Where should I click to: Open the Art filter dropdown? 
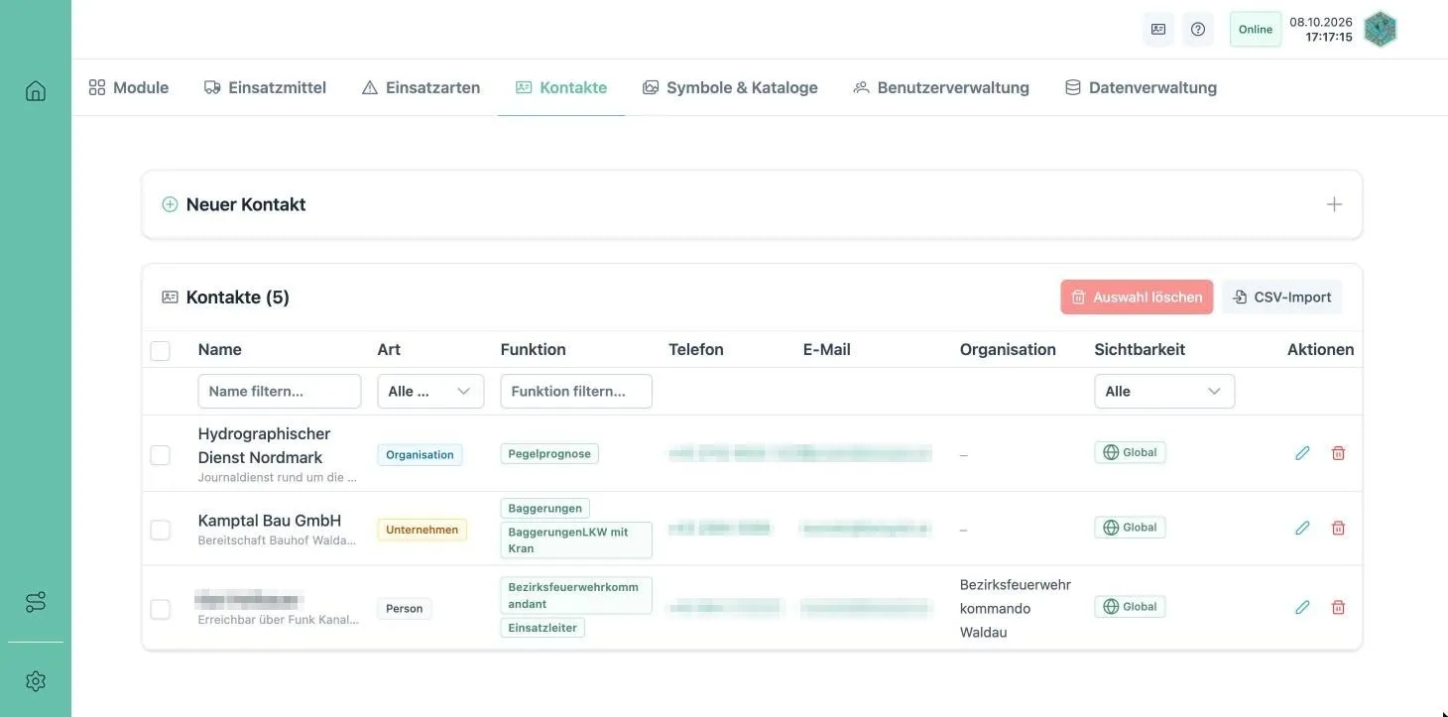430,391
